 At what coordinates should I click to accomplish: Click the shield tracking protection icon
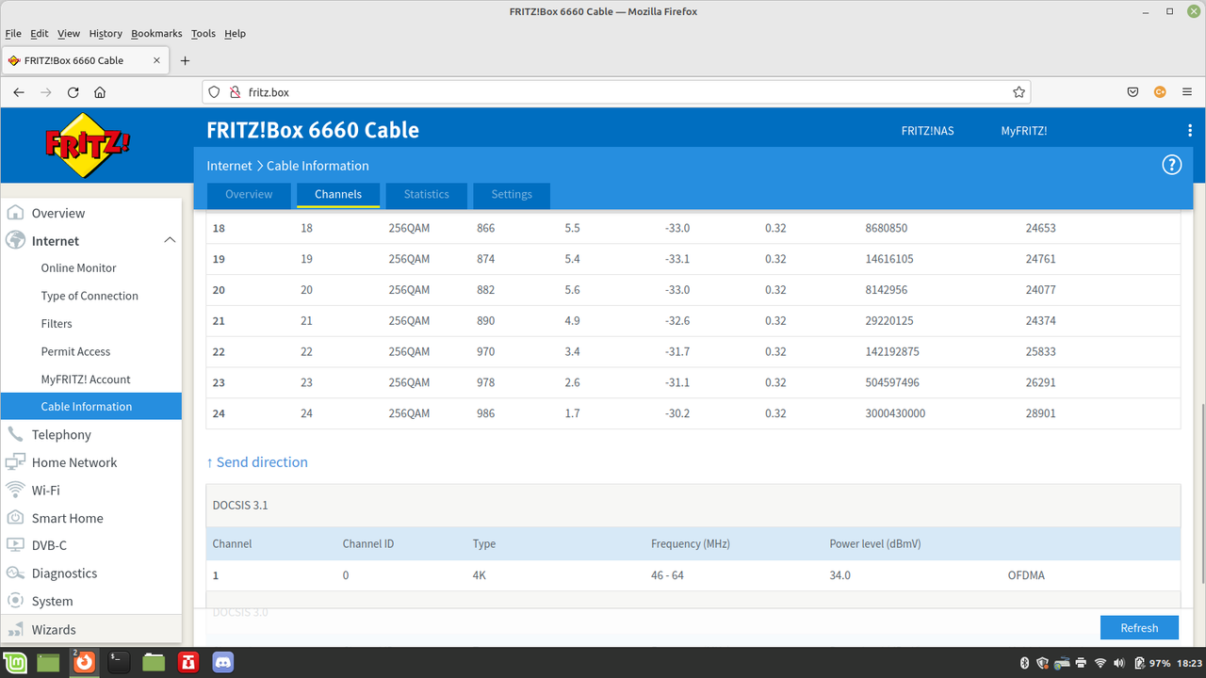214,92
